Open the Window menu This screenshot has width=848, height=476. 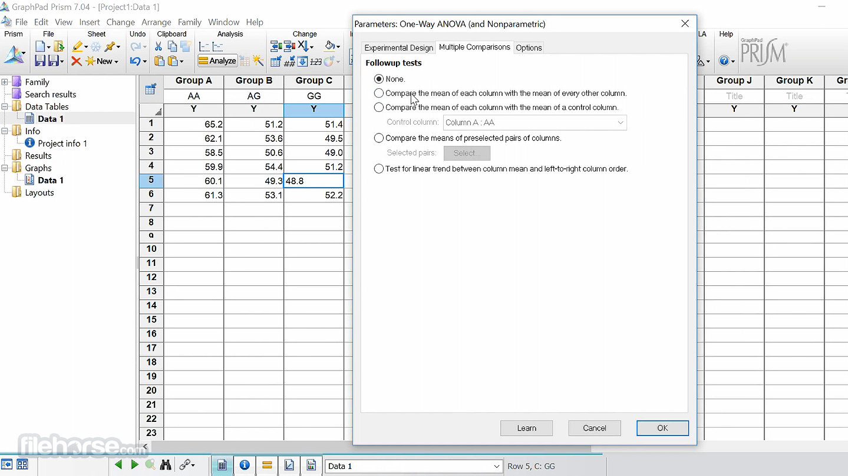(223, 22)
